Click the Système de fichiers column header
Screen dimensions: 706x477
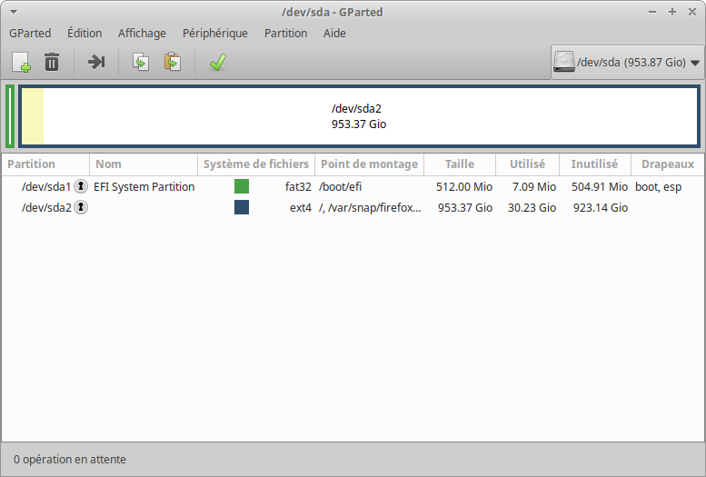[x=256, y=164]
